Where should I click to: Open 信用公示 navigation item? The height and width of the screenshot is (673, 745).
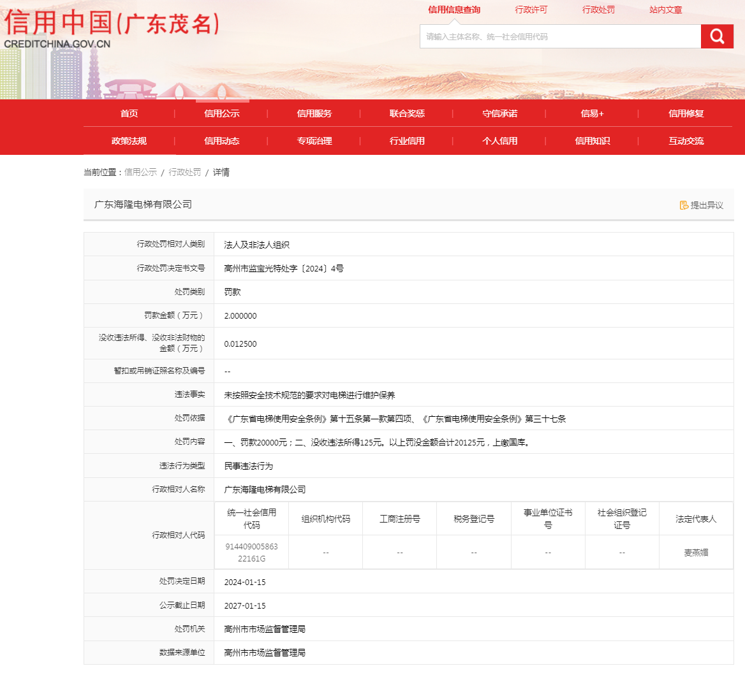coord(222,113)
